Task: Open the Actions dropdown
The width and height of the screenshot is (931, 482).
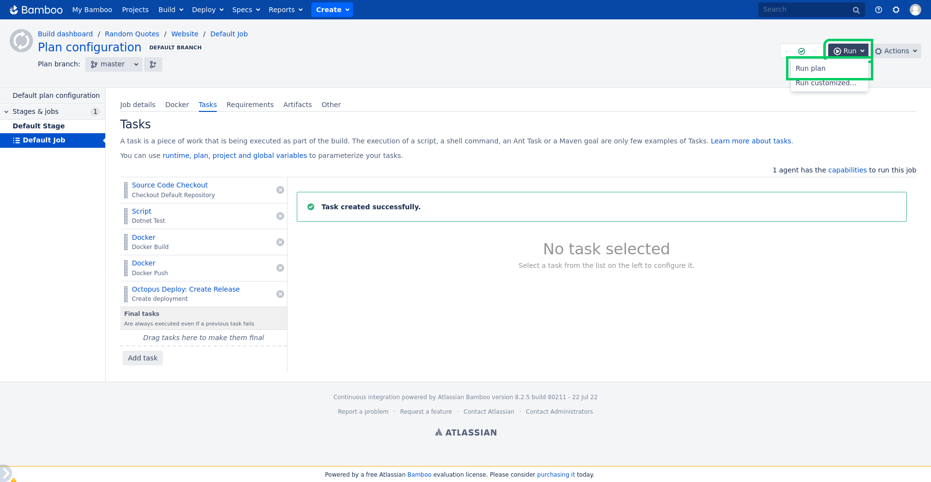Action: pyautogui.click(x=897, y=51)
